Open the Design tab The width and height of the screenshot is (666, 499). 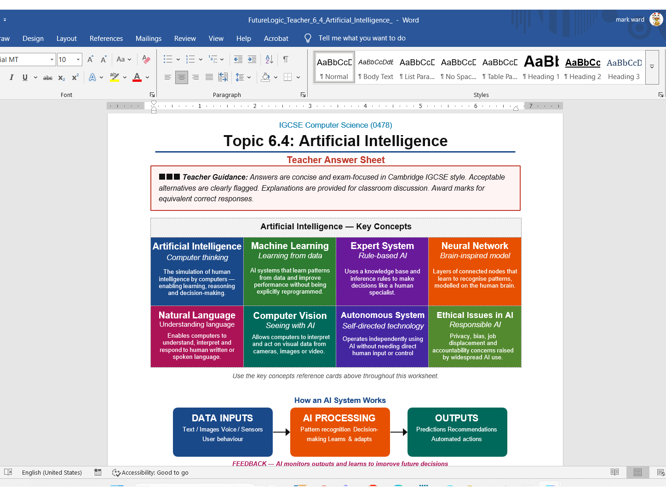(33, 39)
